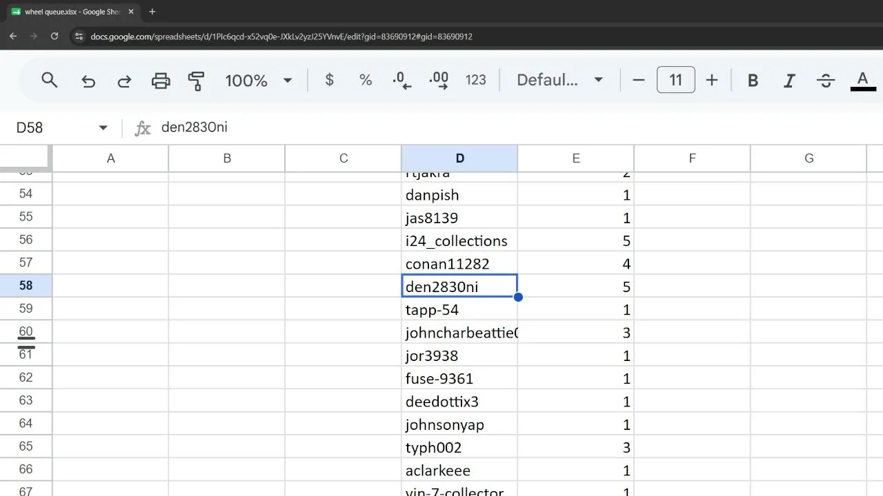Click the fx function icon

143,128
